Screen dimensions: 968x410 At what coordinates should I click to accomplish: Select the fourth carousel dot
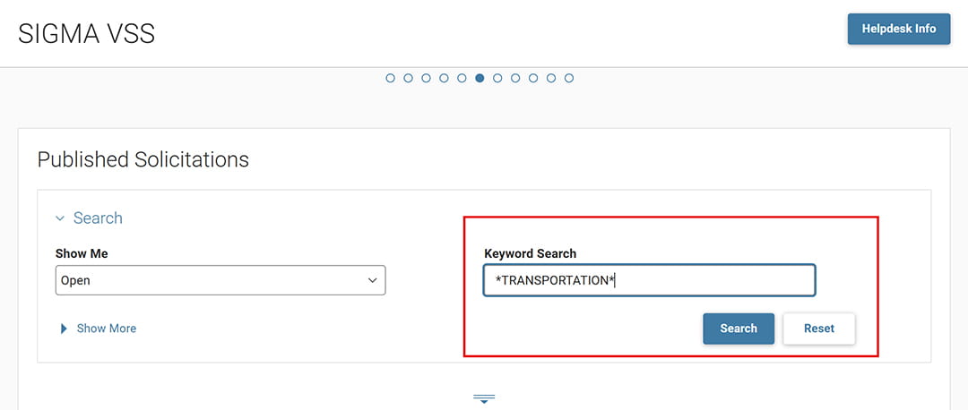(x=444, y=78)
